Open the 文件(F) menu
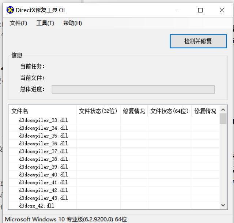Image resolution: width=234 pixels, height=223 pixels. pyautogui.click(x=18, y=23)
